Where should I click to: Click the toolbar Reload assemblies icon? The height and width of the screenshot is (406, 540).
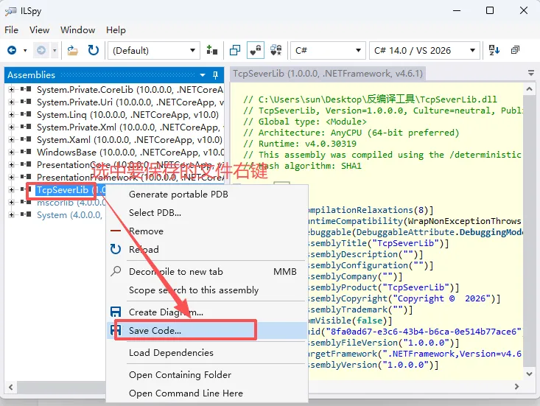click(x=94, y=50)
